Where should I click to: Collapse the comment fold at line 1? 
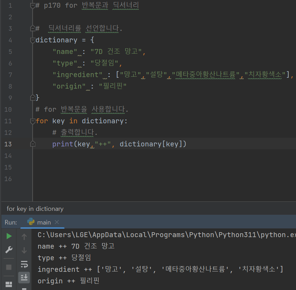[33, 6]
